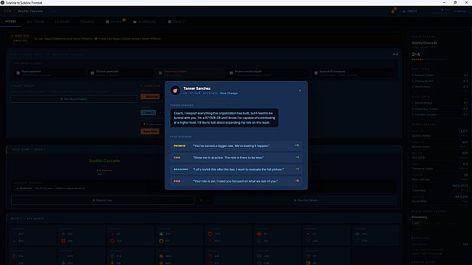Screen dimensions: 472x265
Task: Click the orange button below the game plan panel
Action: tap(150, 131)
